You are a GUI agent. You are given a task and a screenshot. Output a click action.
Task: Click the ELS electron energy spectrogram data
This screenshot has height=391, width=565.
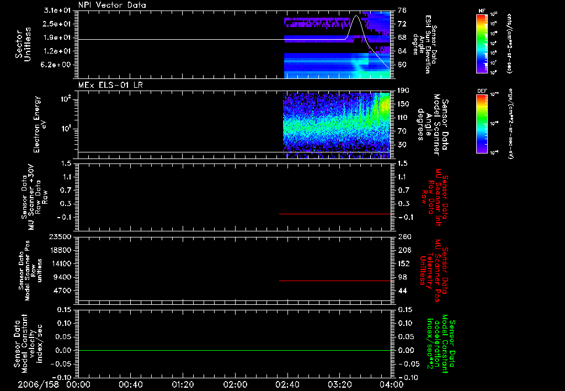(x=337, y=125)
